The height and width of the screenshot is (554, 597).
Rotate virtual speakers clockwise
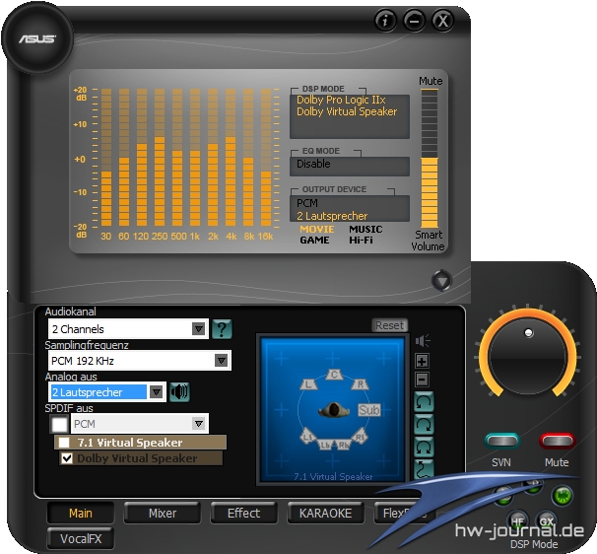(424, 424)
